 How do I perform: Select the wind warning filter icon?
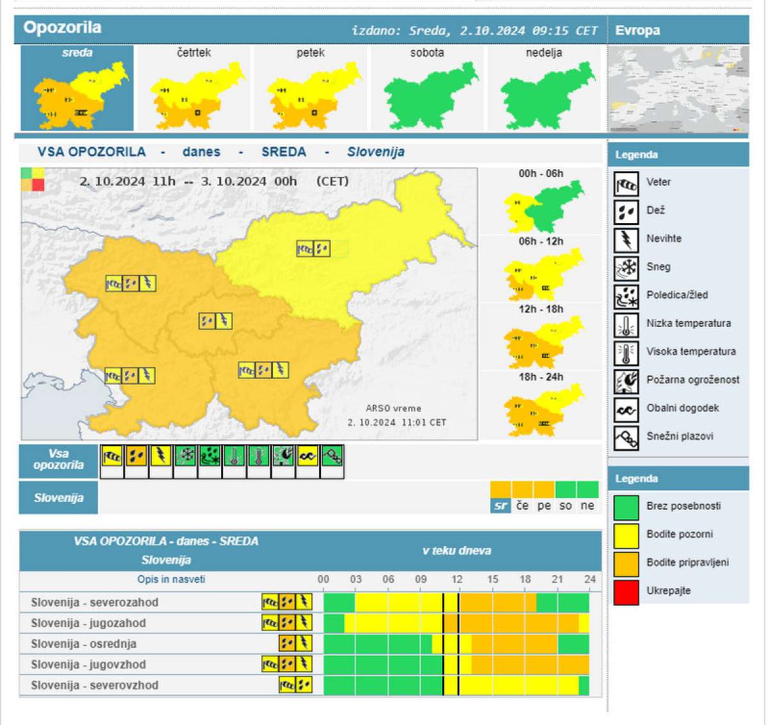pos(112,456)
